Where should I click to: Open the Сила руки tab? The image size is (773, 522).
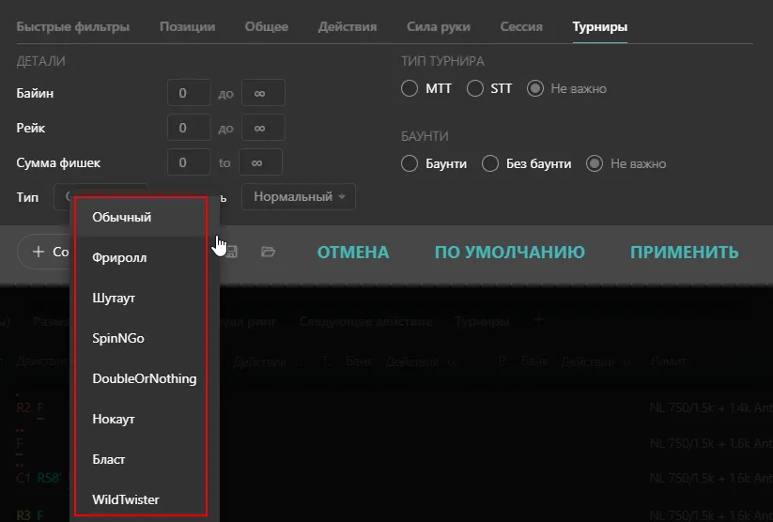click(x=439, y=26)
